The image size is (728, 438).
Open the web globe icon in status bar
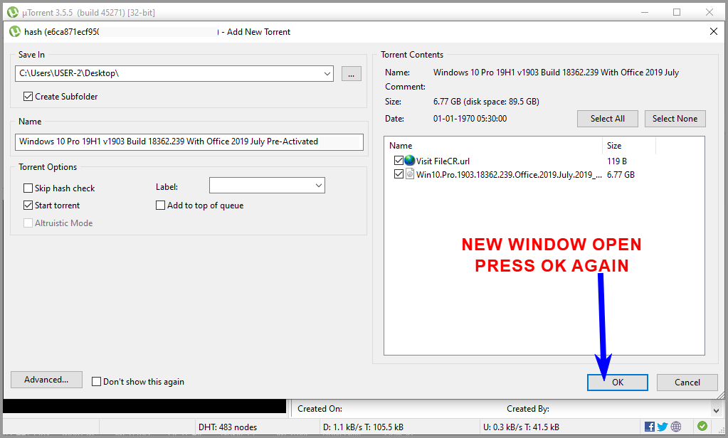click(676, 427)
